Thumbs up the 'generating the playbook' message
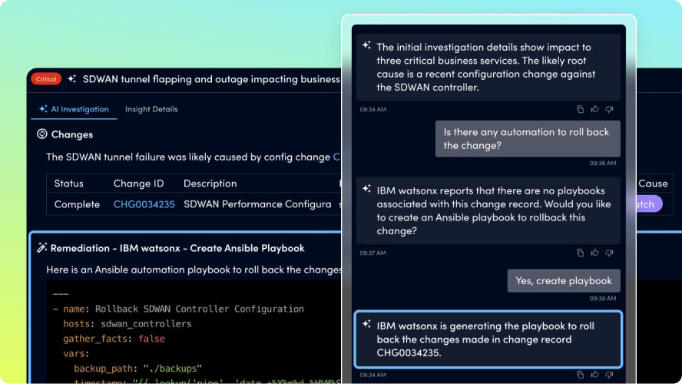The height and width of the screenshot is (384, 682). click(594, 376)
